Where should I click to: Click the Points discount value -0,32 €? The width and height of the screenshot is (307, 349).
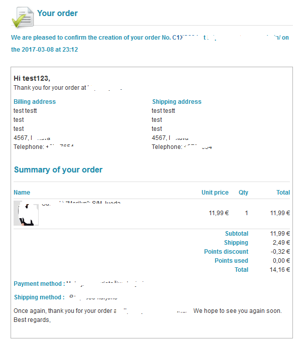(x=280, y=252)
